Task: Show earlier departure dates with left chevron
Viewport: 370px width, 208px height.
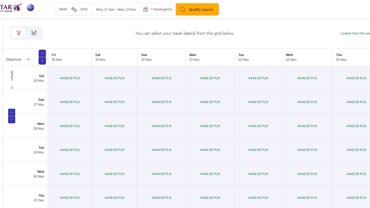Action: click(x=42, y=53)
